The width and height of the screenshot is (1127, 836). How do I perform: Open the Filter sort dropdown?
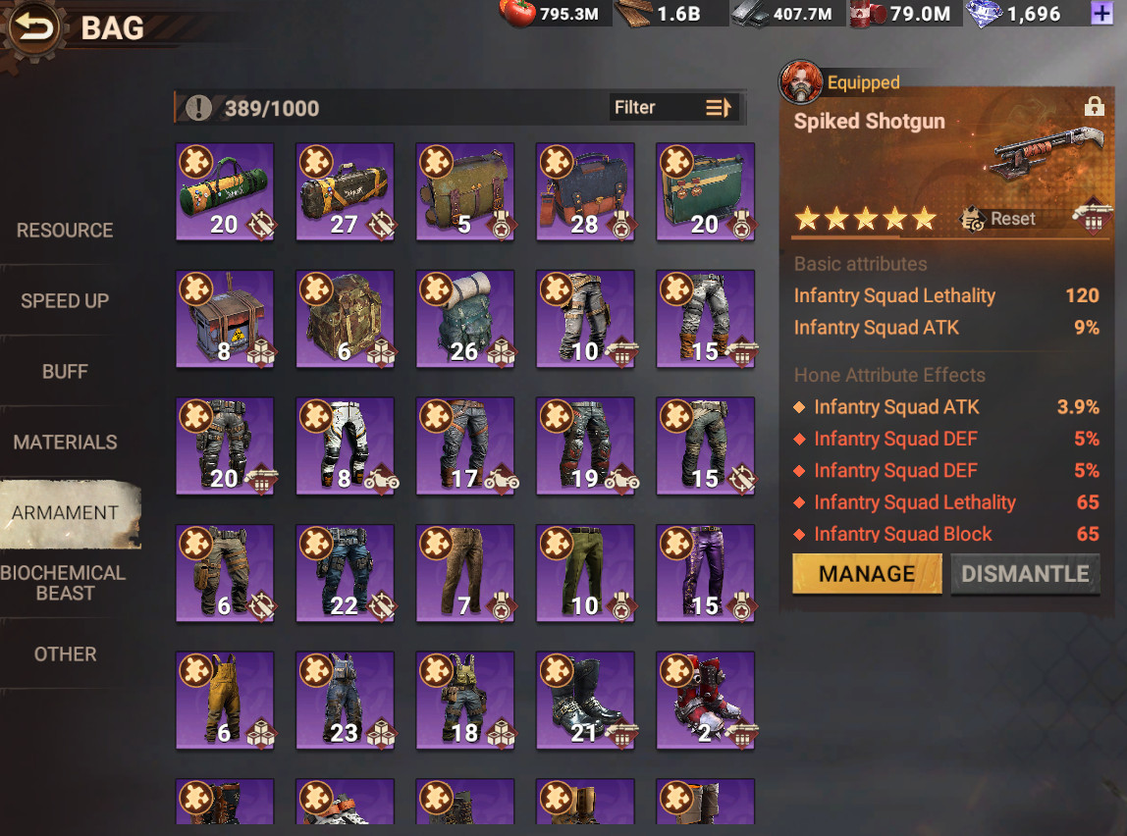point(672,108)
